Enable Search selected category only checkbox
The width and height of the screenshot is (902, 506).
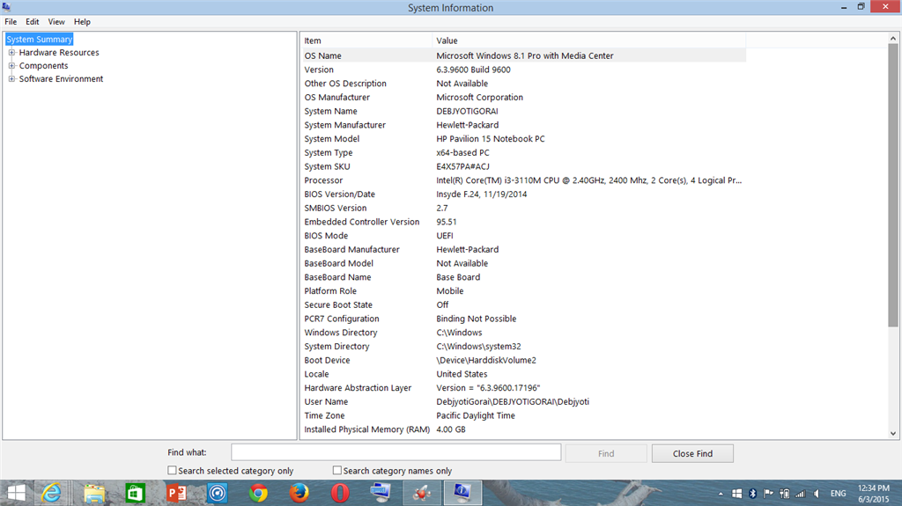coord(172,470)
